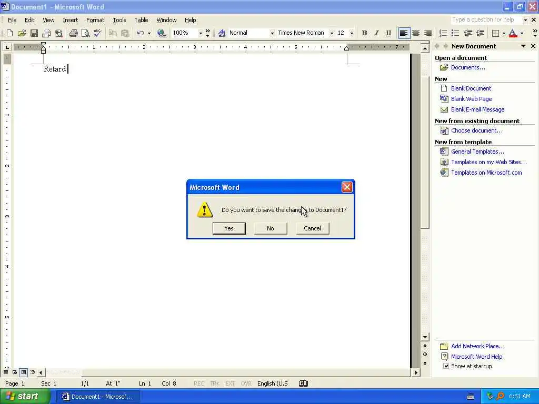Open the Insert menu
This screenshot has width=539, height=404.
[70, 20]
